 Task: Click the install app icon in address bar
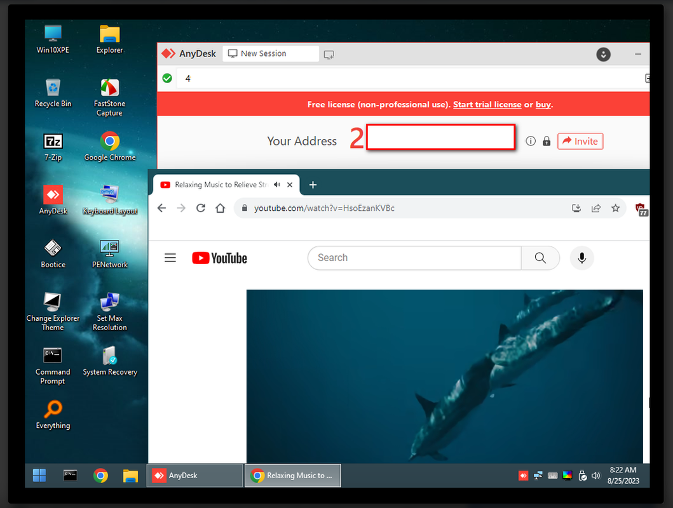576,208
